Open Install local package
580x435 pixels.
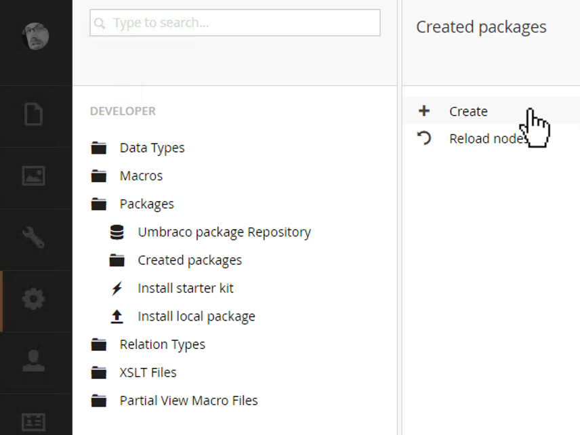(x=196, y=316)
